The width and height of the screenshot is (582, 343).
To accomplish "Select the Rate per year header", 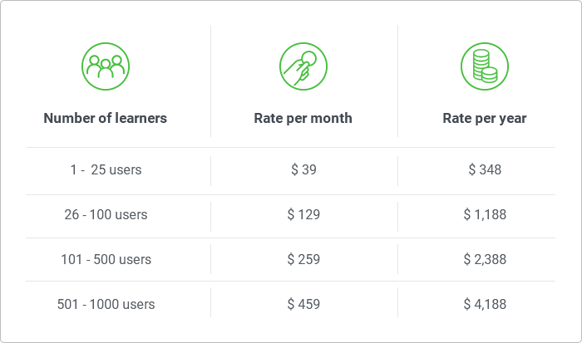I will [485, 118].
